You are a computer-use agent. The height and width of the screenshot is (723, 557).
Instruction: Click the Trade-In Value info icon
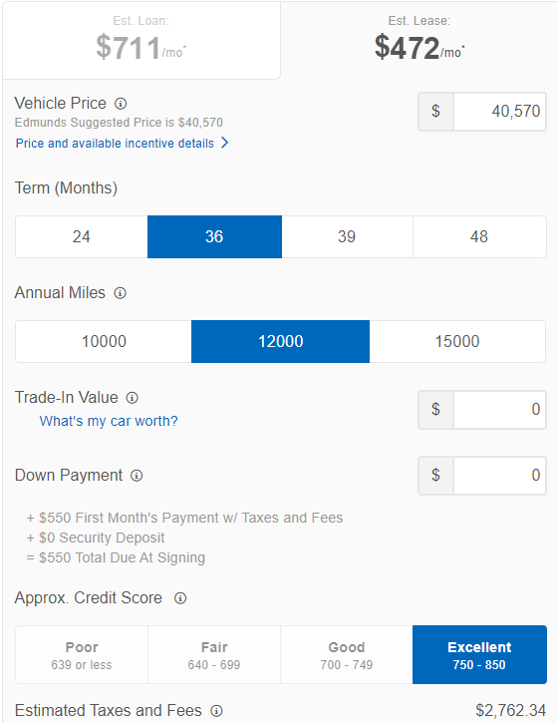click(133, 398)
